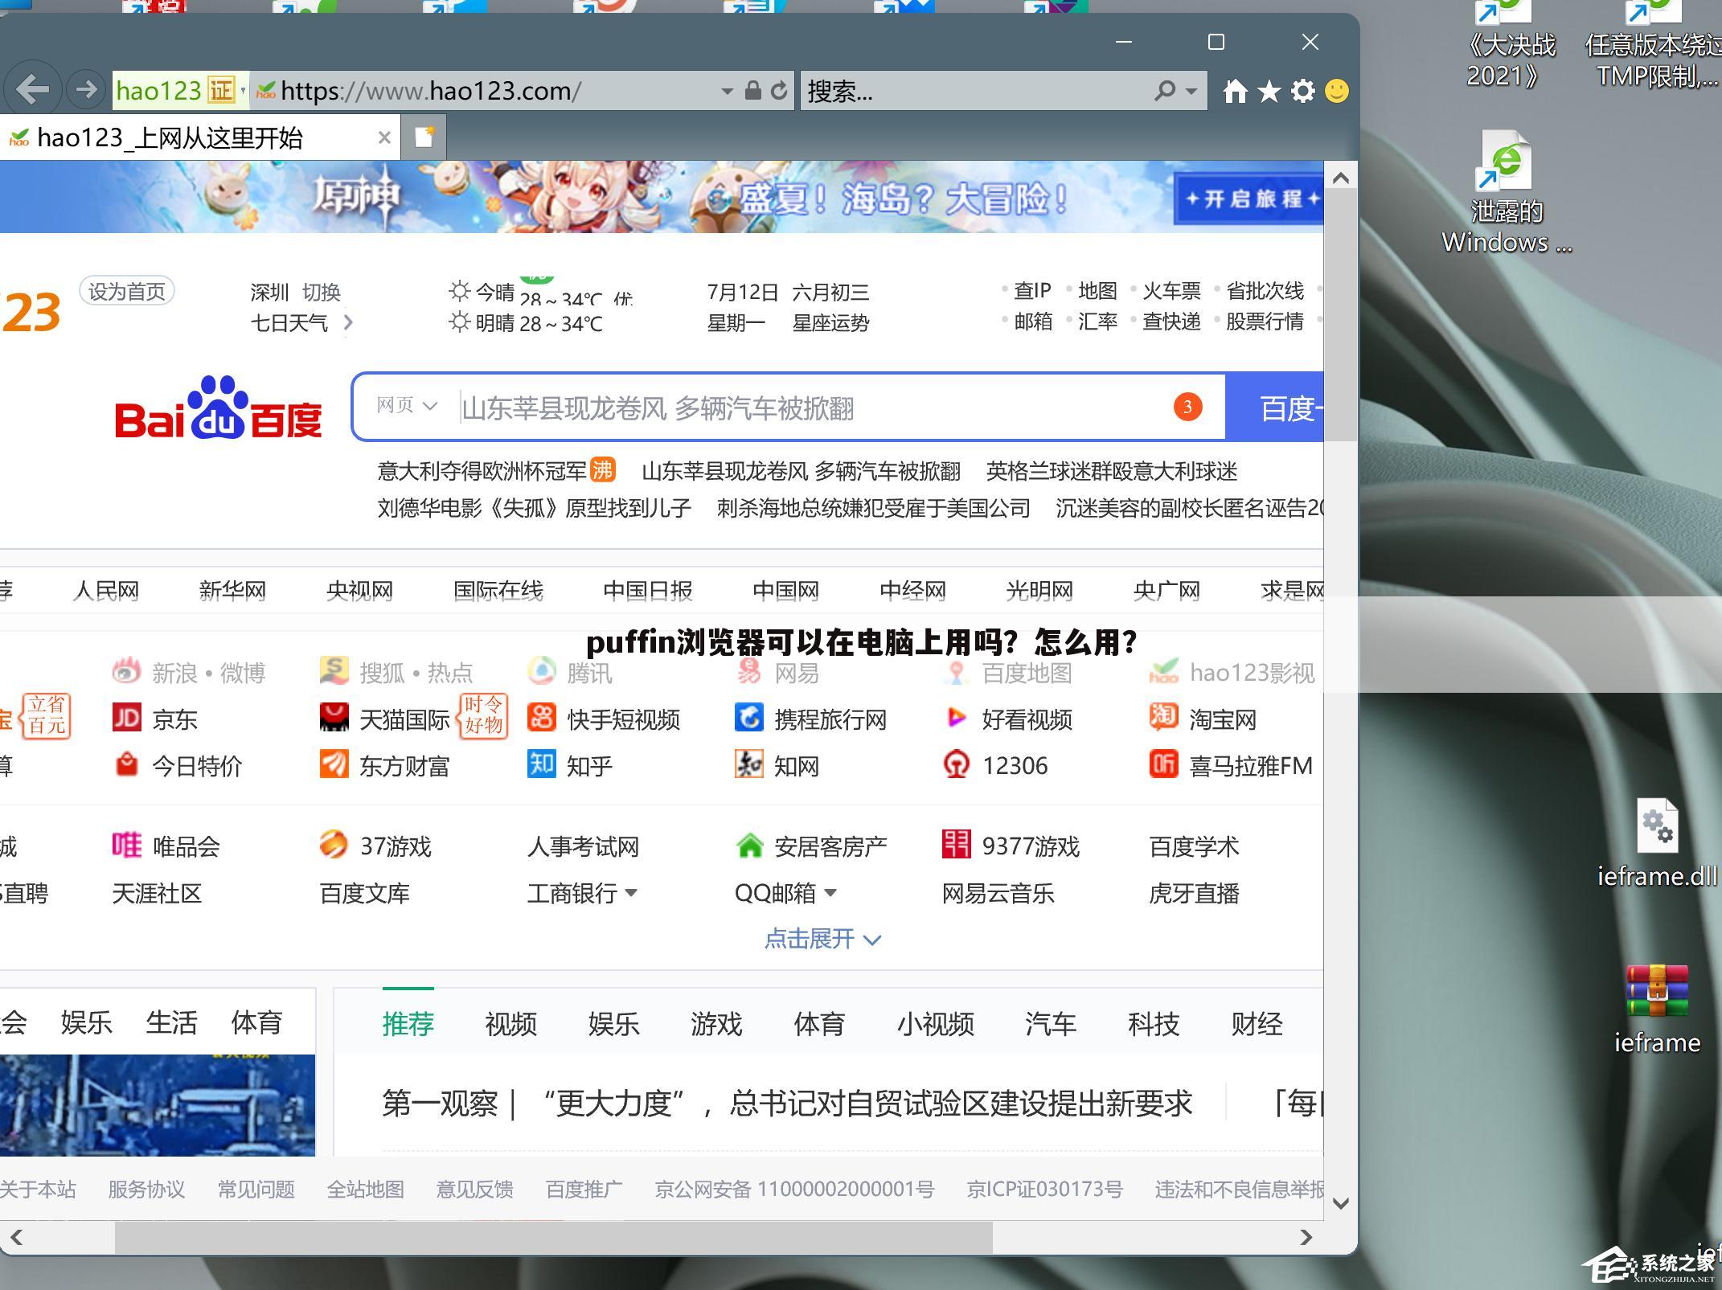This screenshot has height=1290, width=1722.
Task: Open 人民网 link
Action: click(106, 591)
